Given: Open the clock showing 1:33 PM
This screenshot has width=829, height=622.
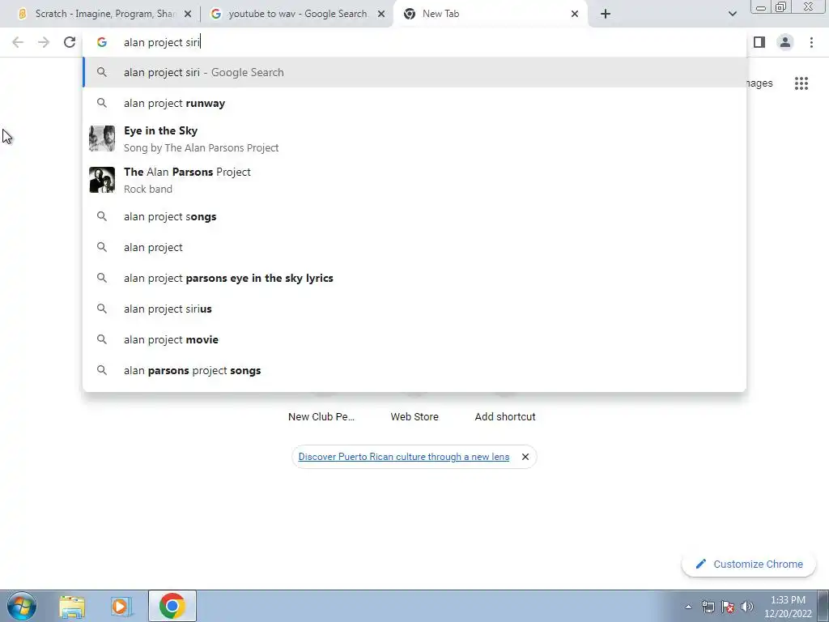Looking at the screenshot, I should click(788, 607).
